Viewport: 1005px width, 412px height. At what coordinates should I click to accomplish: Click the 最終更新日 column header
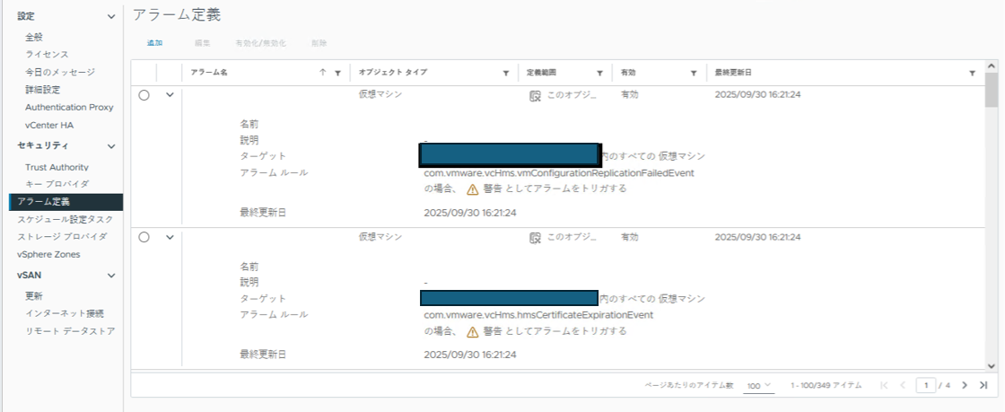coord(735,73)
